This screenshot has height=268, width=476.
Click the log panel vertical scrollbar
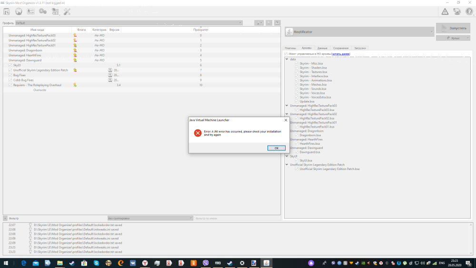(x=471, y=239)
